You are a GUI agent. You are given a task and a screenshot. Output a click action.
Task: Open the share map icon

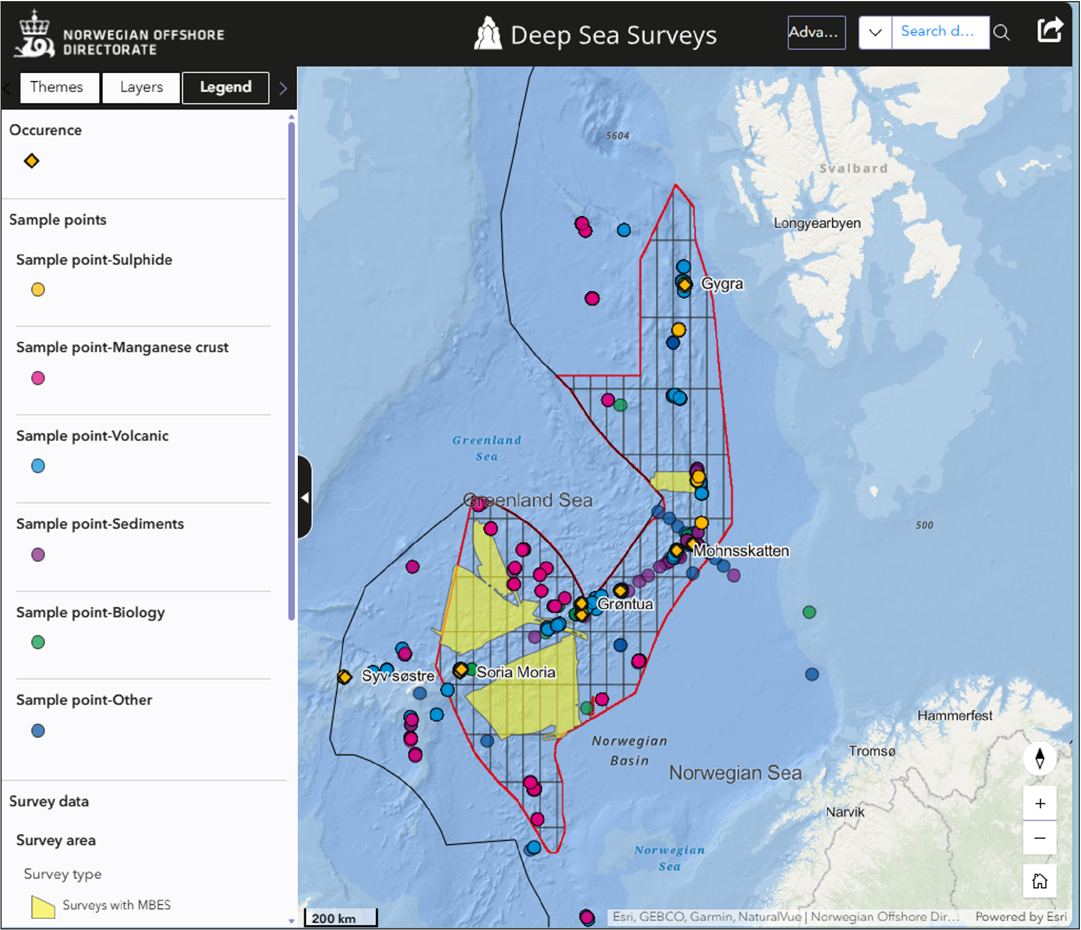coord(1049,30)
